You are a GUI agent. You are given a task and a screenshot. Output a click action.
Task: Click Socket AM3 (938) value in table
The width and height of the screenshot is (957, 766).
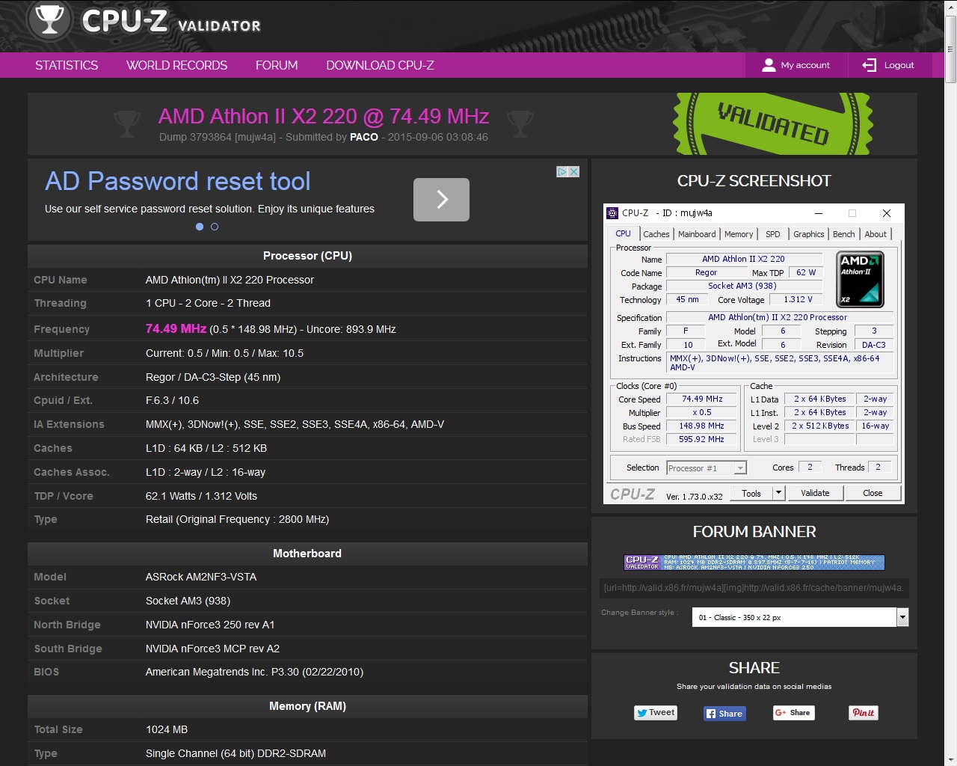coord(188,601)
